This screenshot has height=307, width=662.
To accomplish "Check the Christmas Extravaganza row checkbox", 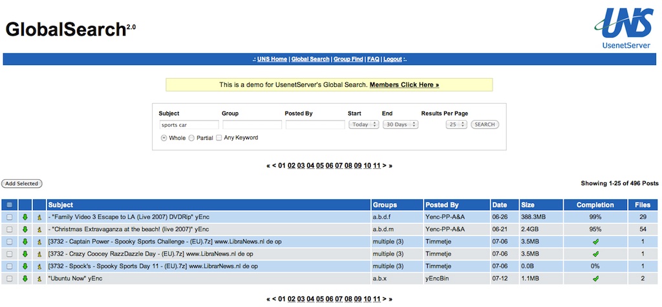I will coord(9,230).
